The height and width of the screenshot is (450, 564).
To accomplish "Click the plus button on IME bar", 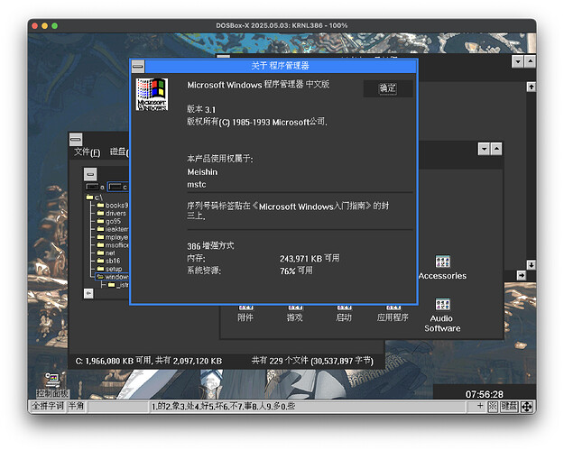I will point(480,406).
